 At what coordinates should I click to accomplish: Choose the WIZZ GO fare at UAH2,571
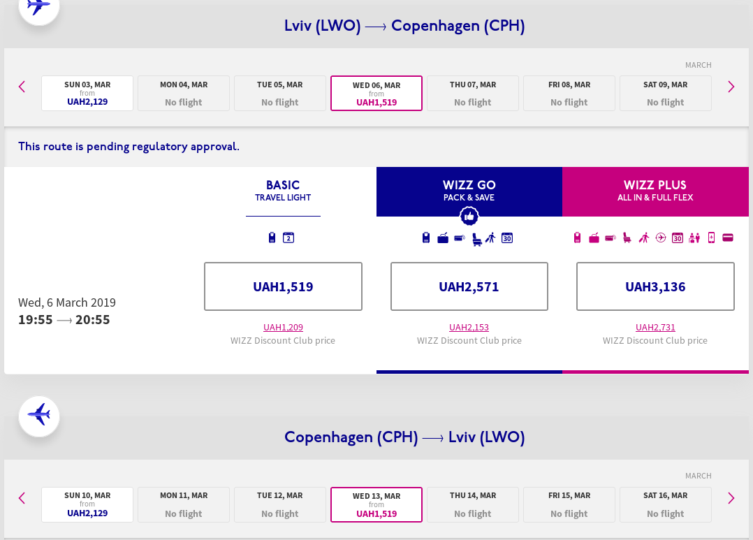(469, 286)
